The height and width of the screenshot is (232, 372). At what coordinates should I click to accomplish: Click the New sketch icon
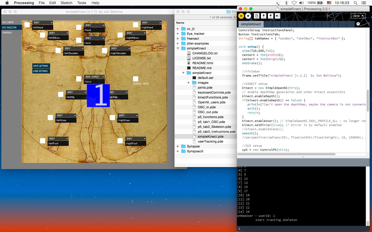coord(257,16)
